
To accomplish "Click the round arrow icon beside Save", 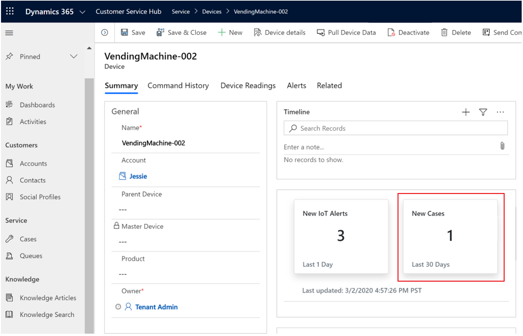I will coord(104,32).
